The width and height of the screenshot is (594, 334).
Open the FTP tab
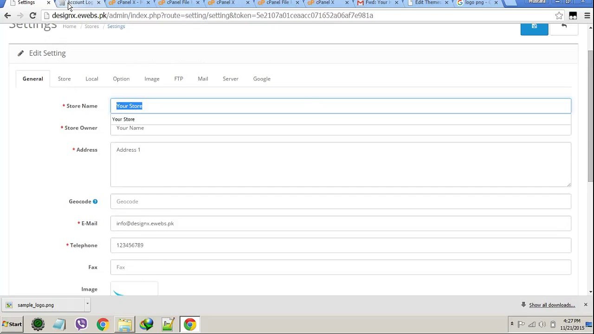point(179,79)
